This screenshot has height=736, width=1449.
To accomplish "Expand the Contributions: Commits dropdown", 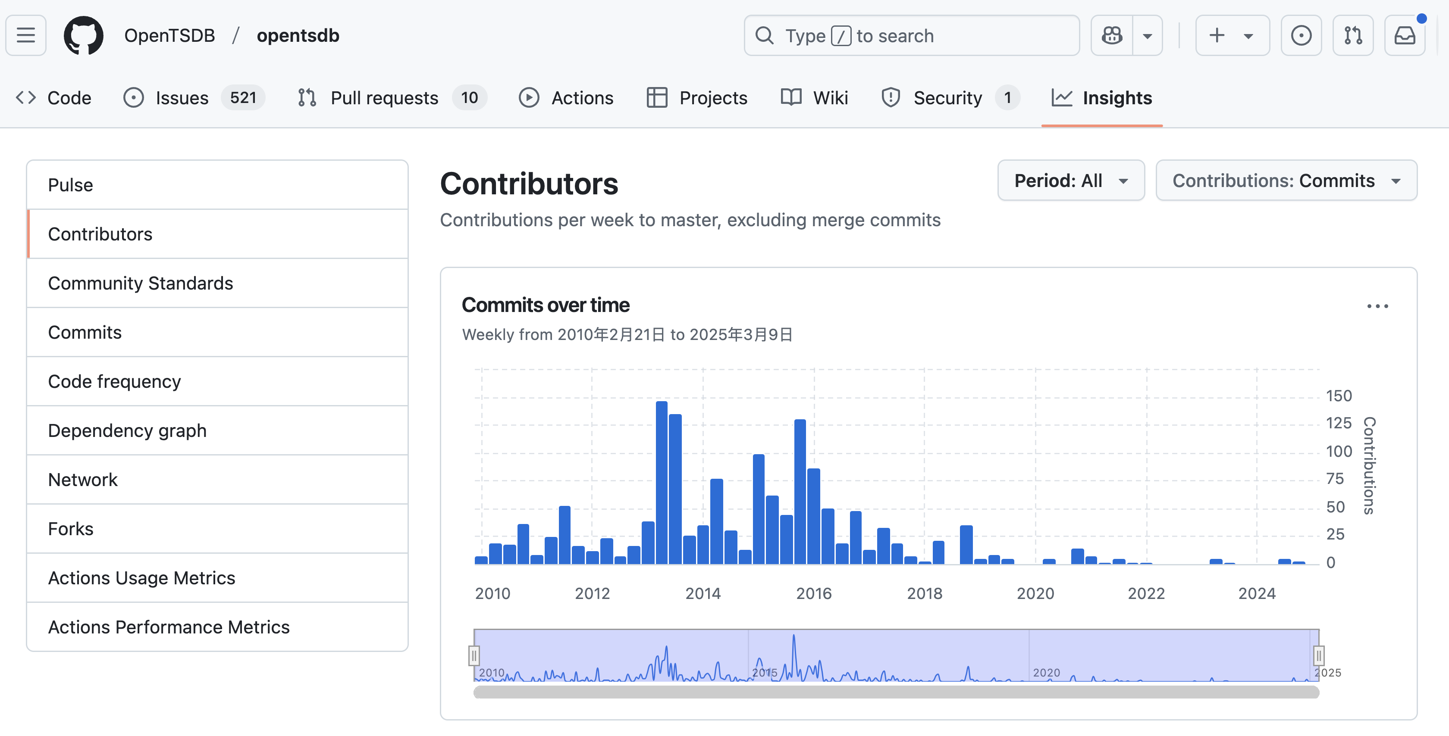I will tap(1286, 181).
